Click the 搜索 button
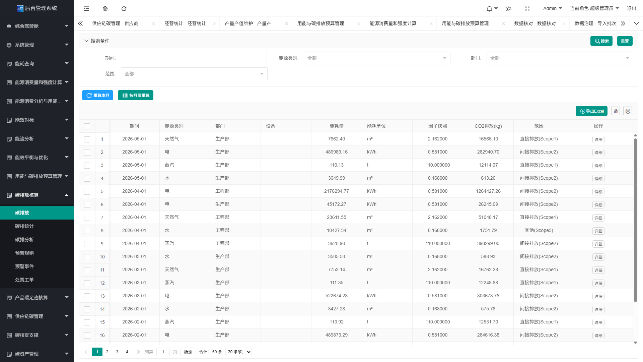Image resolution: width=643 pixels, height=362 pixels. coord(601,41)
